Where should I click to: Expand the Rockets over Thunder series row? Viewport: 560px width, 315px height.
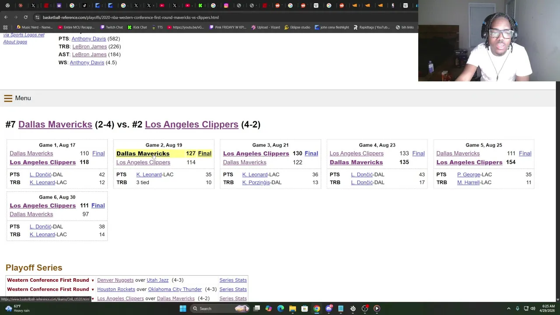[x=92, y=289]
